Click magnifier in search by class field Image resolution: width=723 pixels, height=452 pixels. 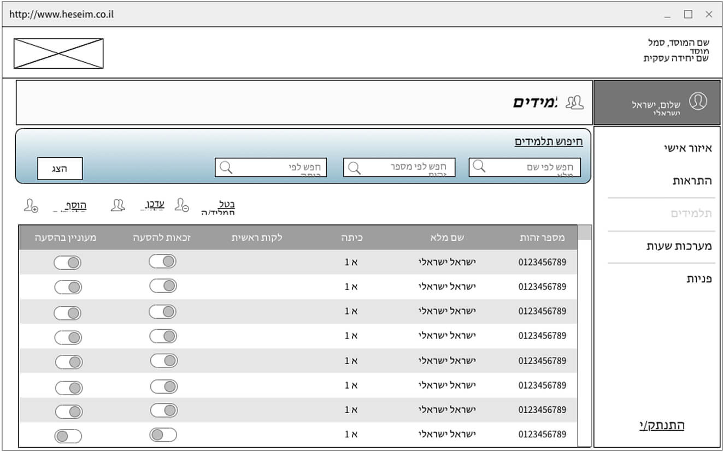(225, 168)
